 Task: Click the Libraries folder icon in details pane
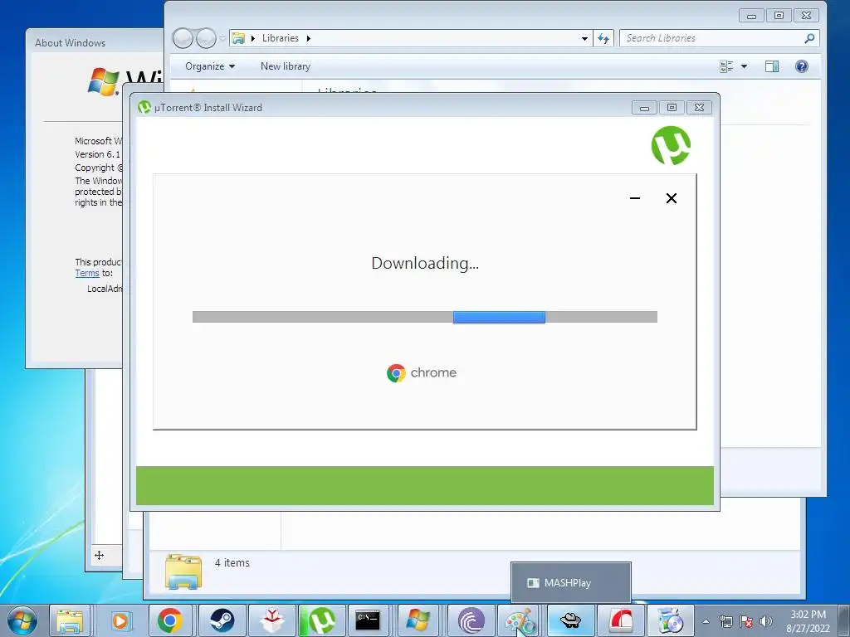click(183, 571)
